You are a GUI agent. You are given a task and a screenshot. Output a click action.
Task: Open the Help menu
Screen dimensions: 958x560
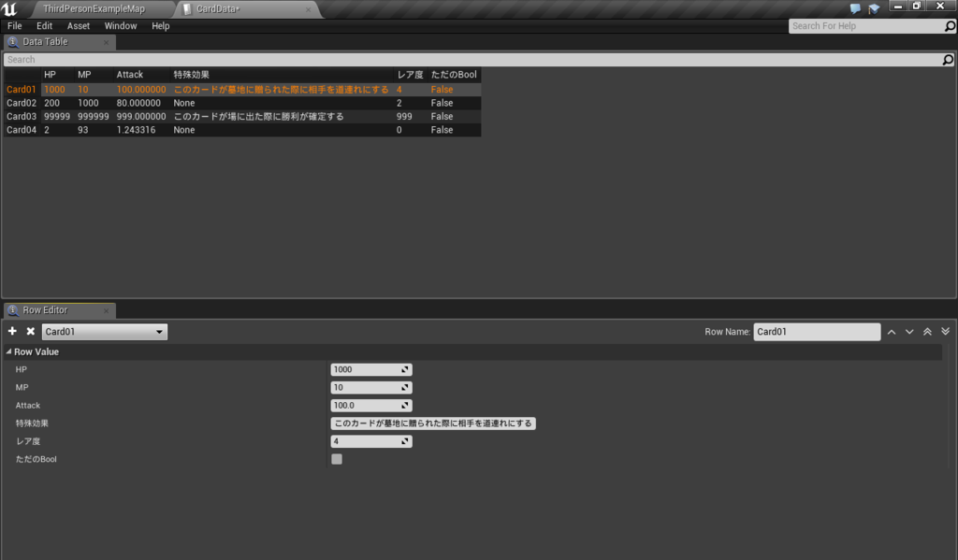[161, 26]
